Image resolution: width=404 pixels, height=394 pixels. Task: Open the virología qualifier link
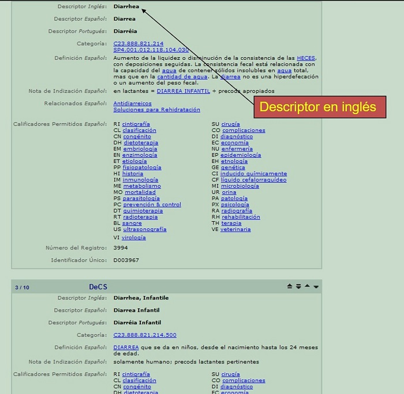134,237
